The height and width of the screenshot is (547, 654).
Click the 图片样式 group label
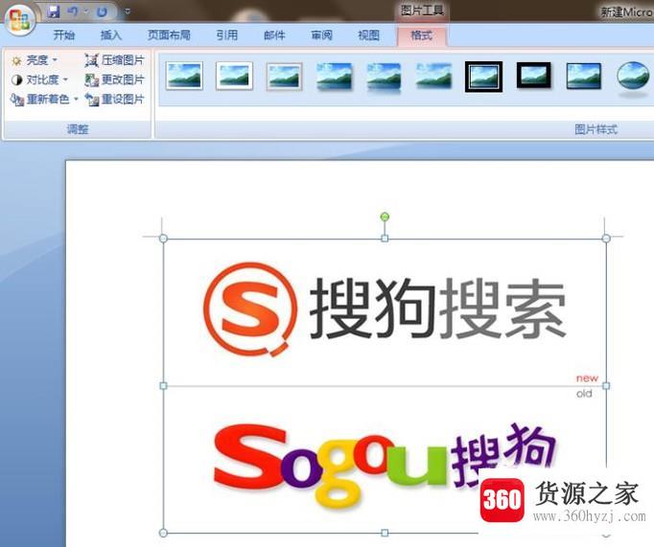[596, 129]
